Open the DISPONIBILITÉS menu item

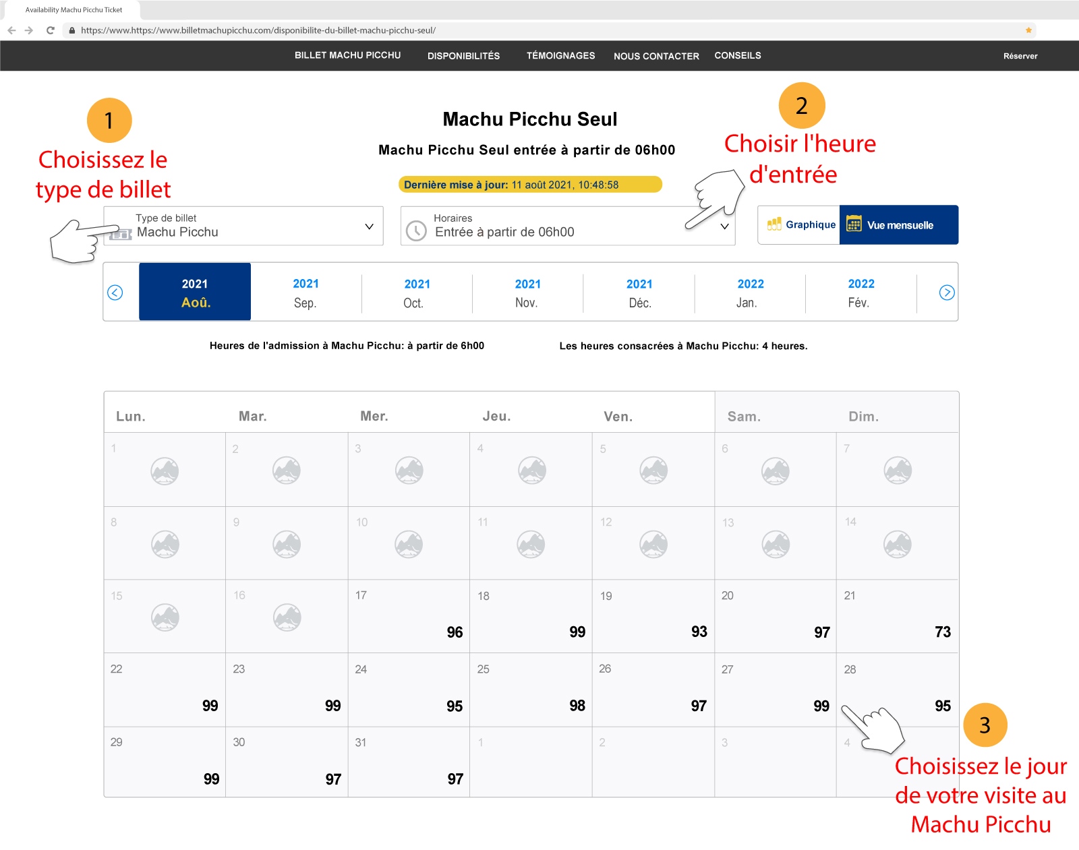463,56
